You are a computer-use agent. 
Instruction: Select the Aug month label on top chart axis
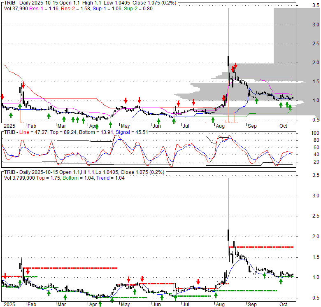pyautogui.click(x=220, y=125)
